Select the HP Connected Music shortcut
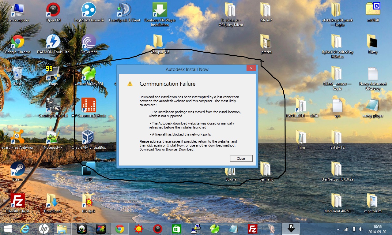The image size is (392, 235). tap(89, 108)
